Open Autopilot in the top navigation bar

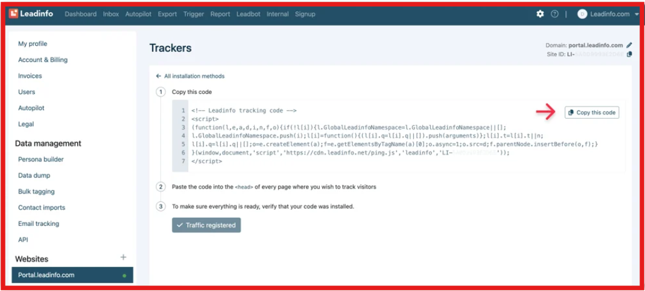coord(138,14)
